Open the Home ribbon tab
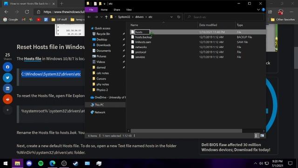The width and height of the screenshot is (298, 168). tap(104, 10)
